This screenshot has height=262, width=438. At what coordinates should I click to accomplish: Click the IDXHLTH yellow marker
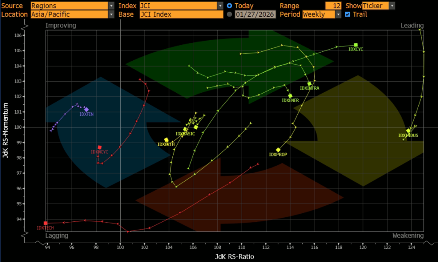(x=166, y=140)
